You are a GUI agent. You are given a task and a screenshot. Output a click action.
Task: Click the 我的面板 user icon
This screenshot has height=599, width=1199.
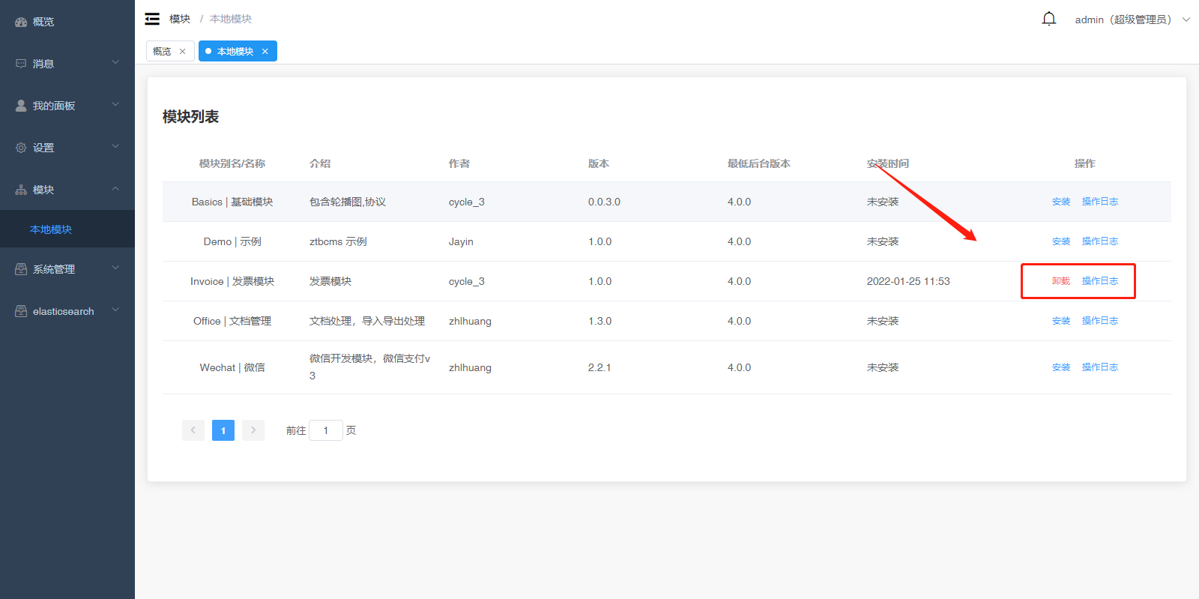pyautogui.click(x=21, y=106)
